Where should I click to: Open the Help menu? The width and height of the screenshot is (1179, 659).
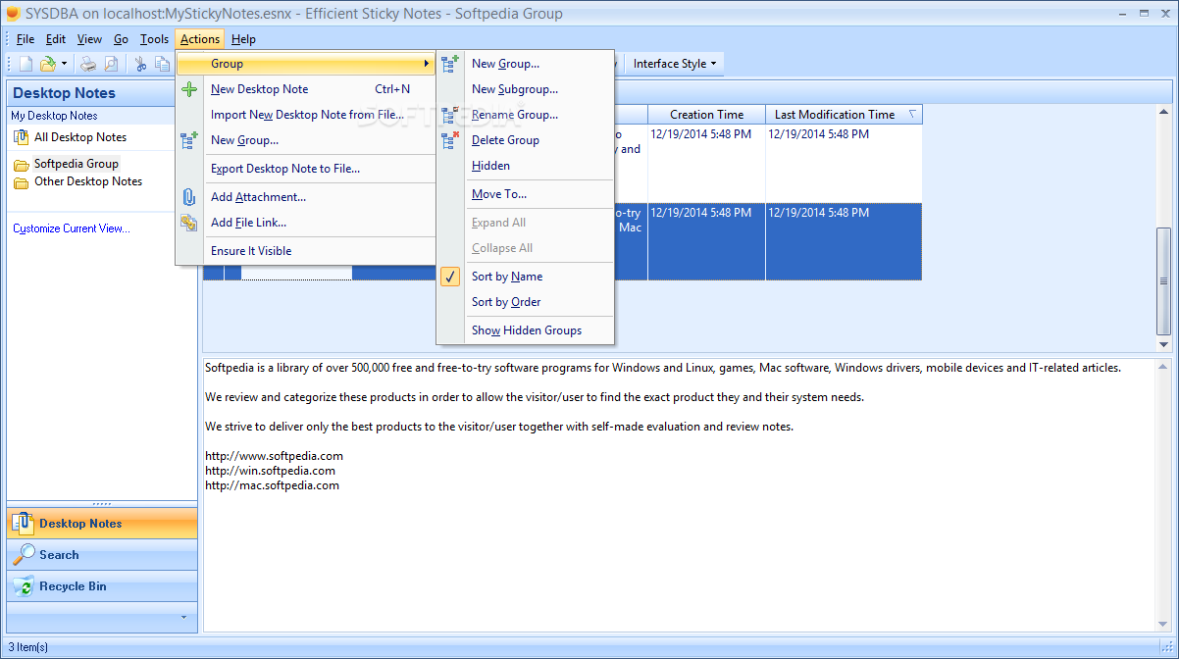[x=243, y=39]
